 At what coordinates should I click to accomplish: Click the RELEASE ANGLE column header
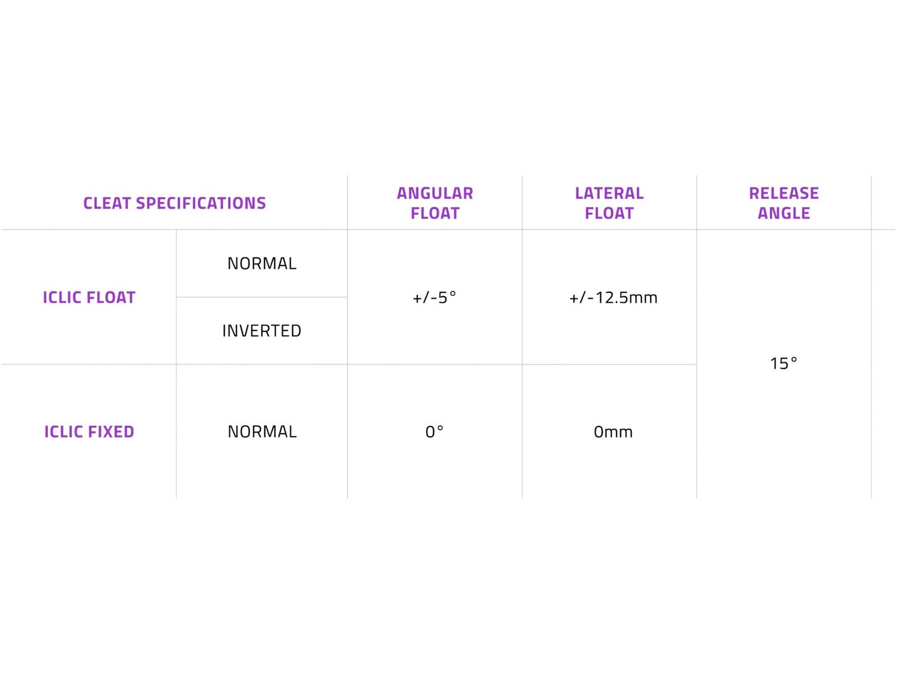coord(784,203)
